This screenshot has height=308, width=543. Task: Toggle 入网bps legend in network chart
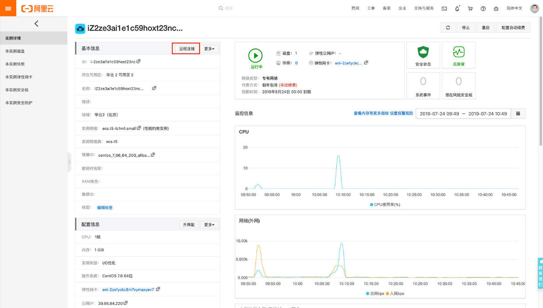click(x=395, y=294)
